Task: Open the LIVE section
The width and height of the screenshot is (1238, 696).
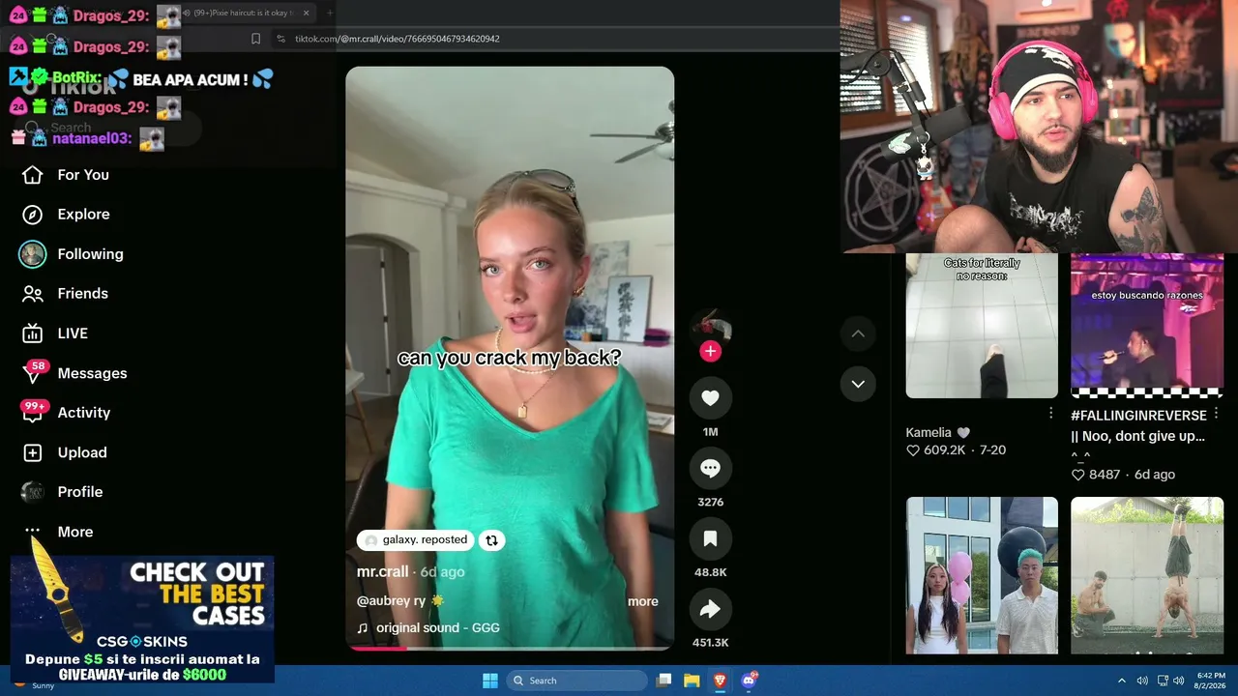Action: 73,333
